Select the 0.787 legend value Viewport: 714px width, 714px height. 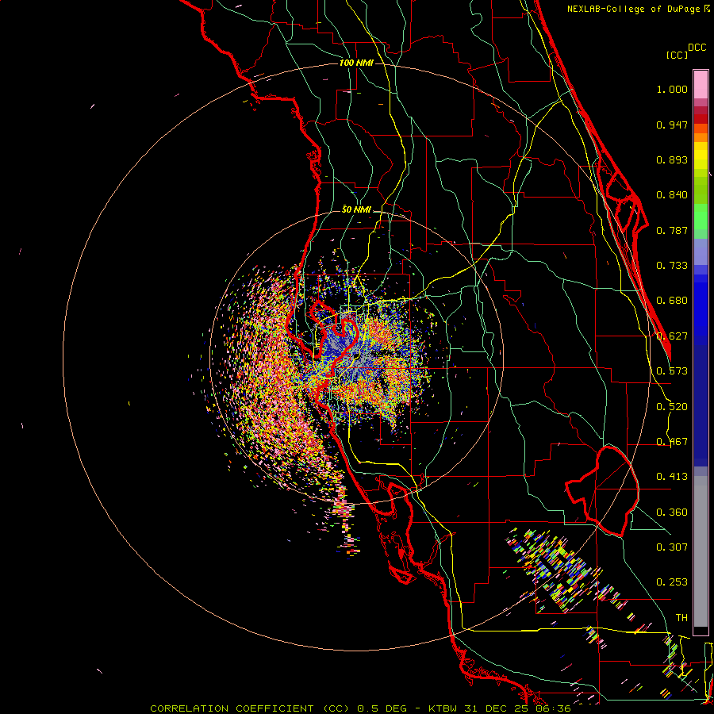672,230
